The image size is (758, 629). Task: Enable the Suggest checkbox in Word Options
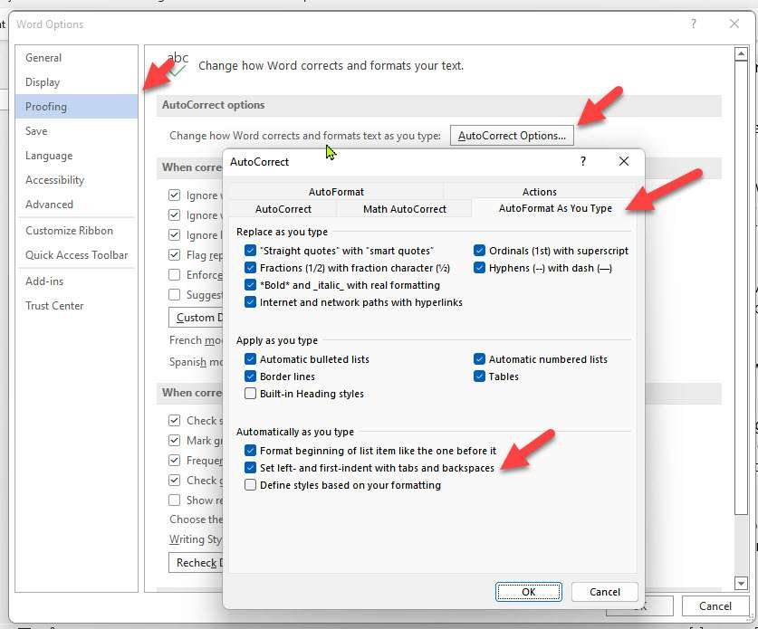point(174,294)
